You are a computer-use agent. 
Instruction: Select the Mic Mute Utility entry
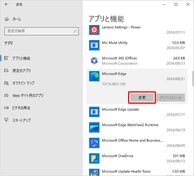(x=137, y=45)
